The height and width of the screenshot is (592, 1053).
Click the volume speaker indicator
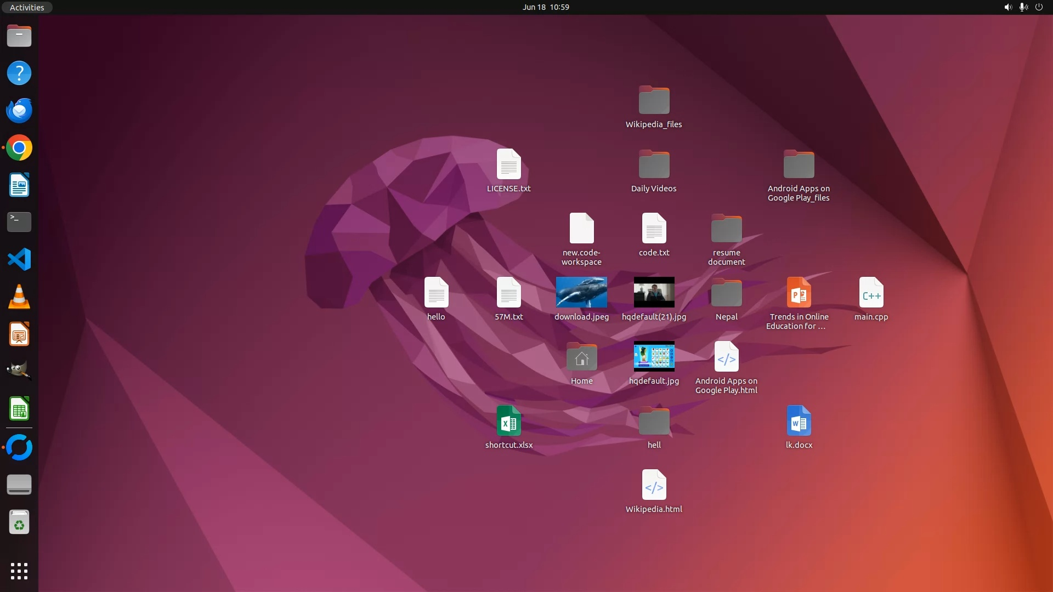click(1008, 7)
